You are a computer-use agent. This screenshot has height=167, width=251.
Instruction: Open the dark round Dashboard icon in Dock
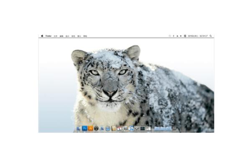pyautogui.click(x=96, y=129)
